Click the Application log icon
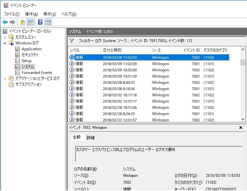Viewport: 247px width, 191px height. [x=17, y=49]
